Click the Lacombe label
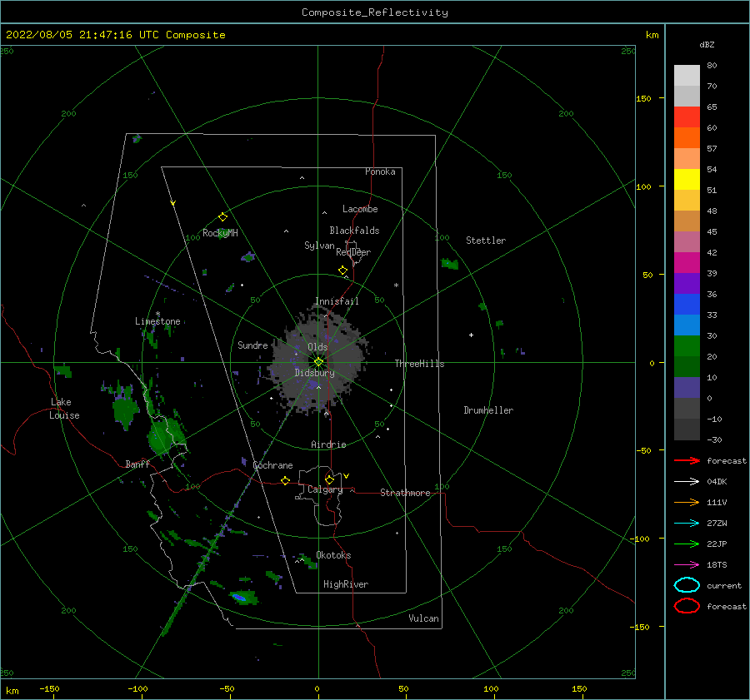This screenshot has height=700, width=750. point(360,209)
